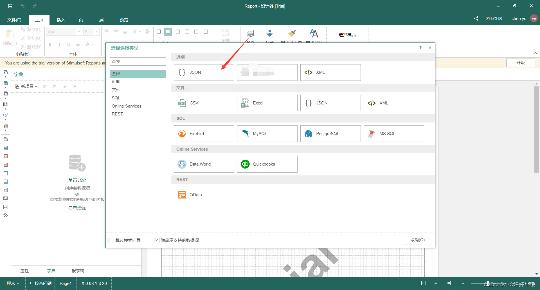Screen dimensions: 540x290
Task: Click the 显示增加 link
Action: click(x=77, y=208)
